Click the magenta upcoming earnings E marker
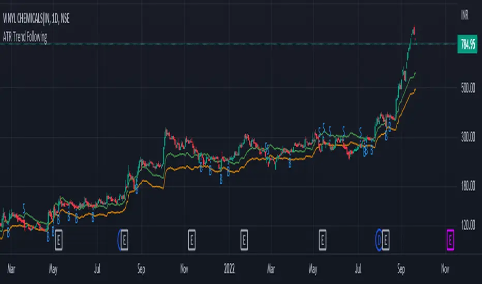Image resolution: width=482 pixels, height=284 pixels. 450,240
